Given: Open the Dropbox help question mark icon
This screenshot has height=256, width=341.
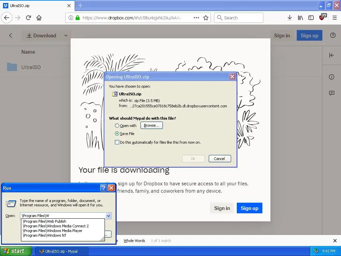Looking at the screenshot, I should click(x=333, y=35).
